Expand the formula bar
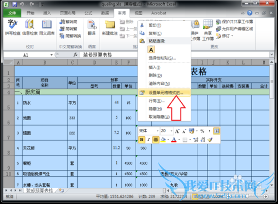 (271, 54)
